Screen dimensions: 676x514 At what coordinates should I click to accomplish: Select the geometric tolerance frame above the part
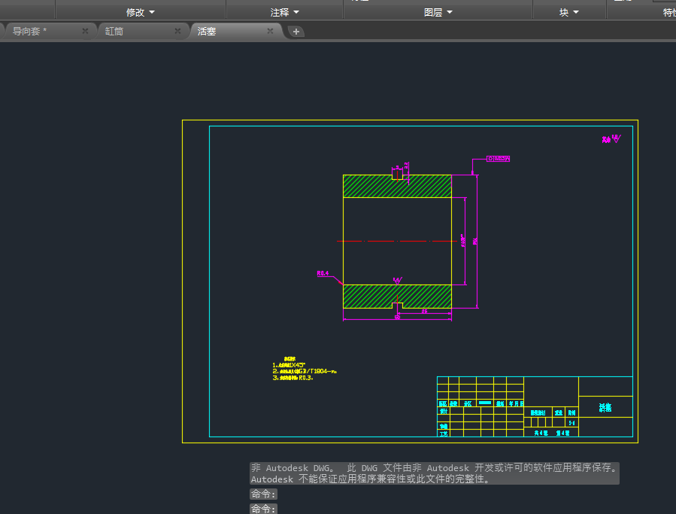(x=499, y=159)
